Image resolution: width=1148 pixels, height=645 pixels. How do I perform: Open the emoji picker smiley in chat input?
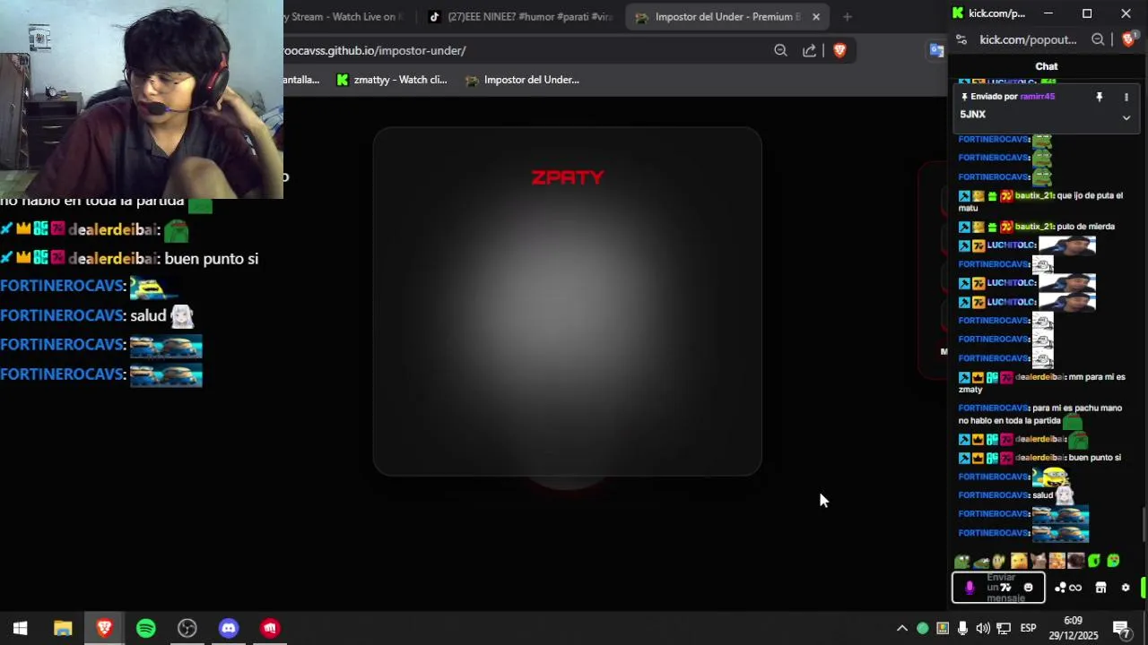coord(1029,588)
